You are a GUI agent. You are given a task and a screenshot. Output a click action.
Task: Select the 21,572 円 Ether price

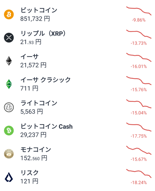(x=33, y=65)
